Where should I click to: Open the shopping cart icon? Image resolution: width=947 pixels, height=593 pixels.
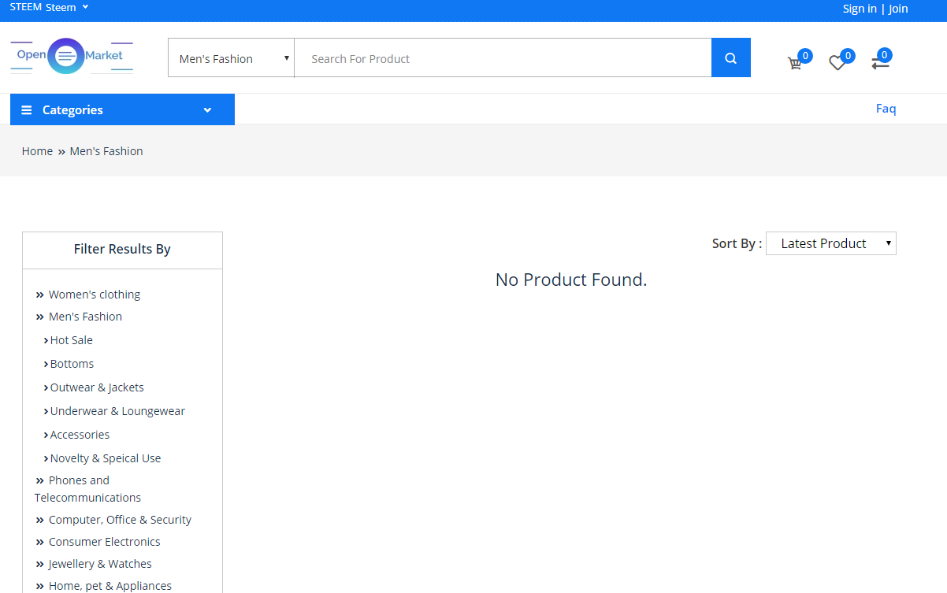click(x=795, y=63)
